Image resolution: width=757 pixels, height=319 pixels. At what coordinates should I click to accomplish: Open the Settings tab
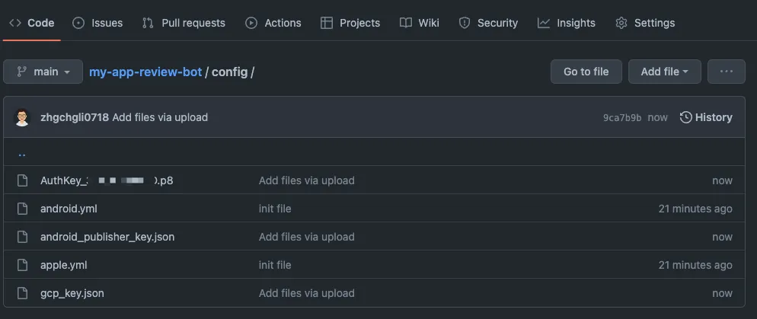[x=645, y=23]
